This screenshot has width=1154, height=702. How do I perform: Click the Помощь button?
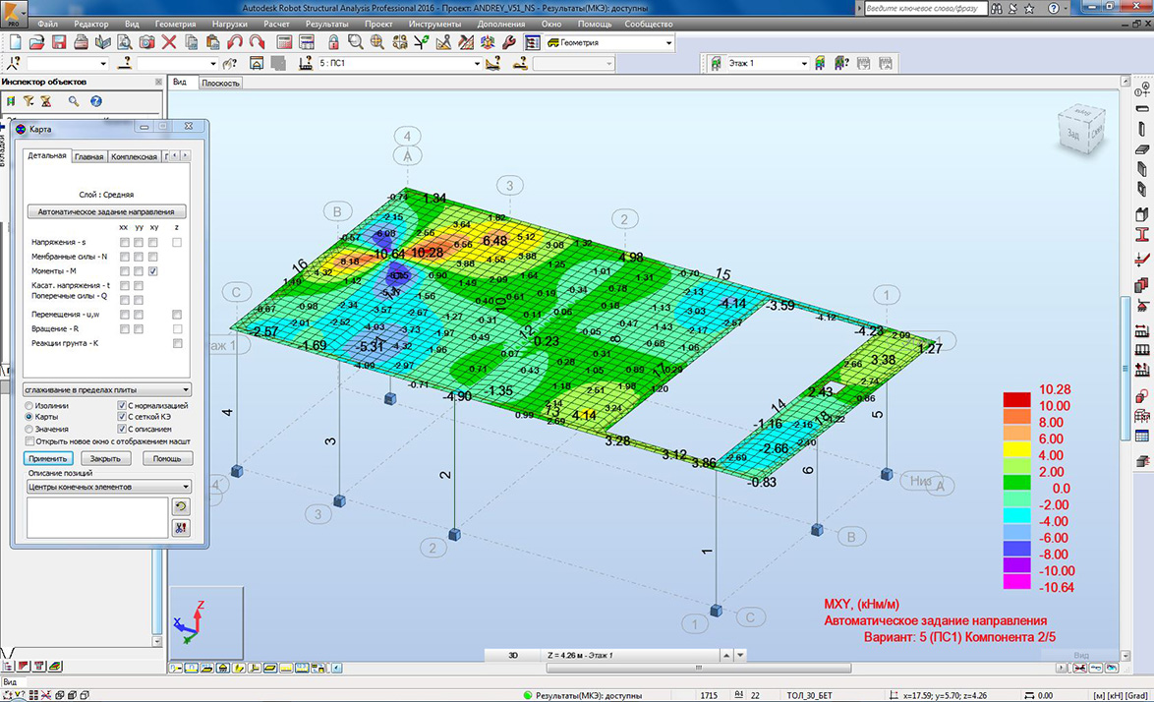click(x=167, y=458)
